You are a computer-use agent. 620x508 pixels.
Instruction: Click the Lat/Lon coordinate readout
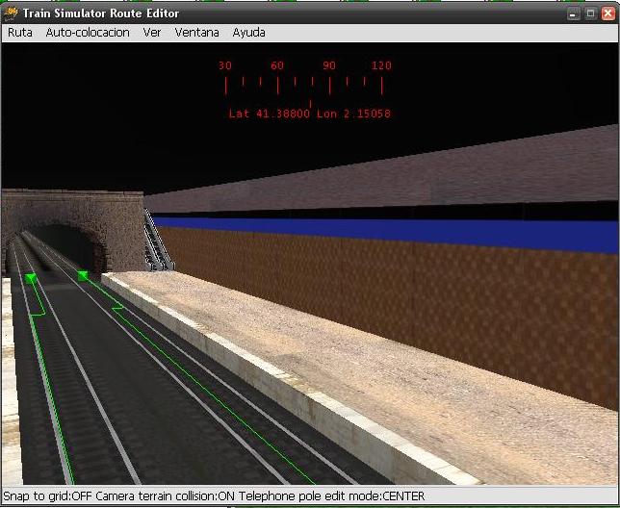click(309, 114)
